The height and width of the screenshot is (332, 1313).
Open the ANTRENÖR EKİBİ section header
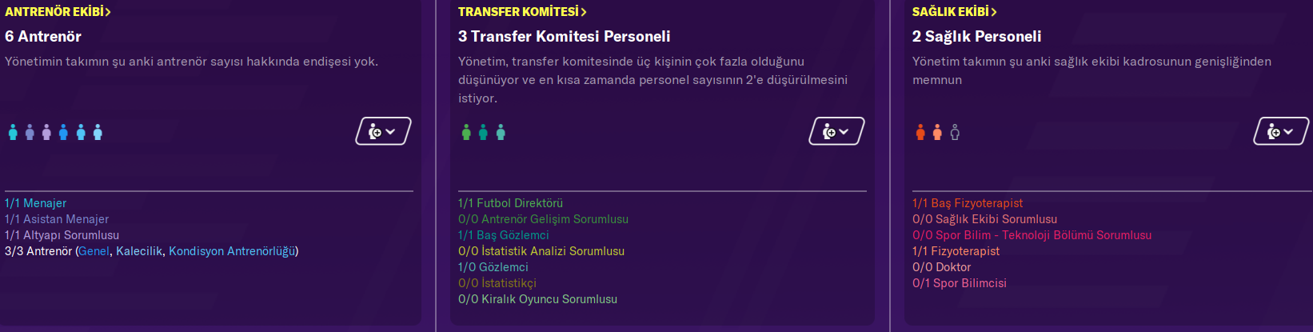tap(58, 12)
